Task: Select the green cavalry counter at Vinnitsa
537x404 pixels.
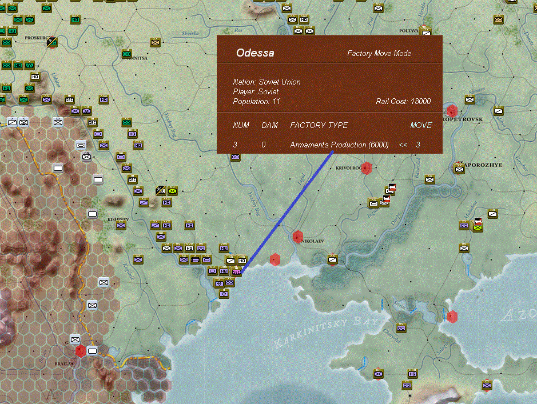Action: [126, 54]
